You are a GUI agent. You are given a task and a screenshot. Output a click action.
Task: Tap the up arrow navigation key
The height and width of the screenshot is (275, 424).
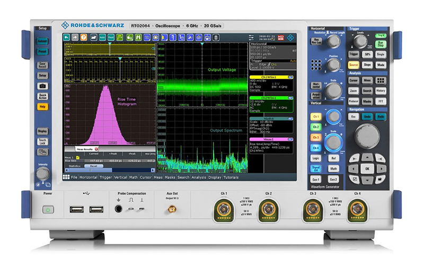(x=367, y=157)
